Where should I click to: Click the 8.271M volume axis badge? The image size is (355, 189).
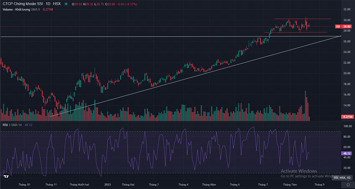click(x=347, y=116)
